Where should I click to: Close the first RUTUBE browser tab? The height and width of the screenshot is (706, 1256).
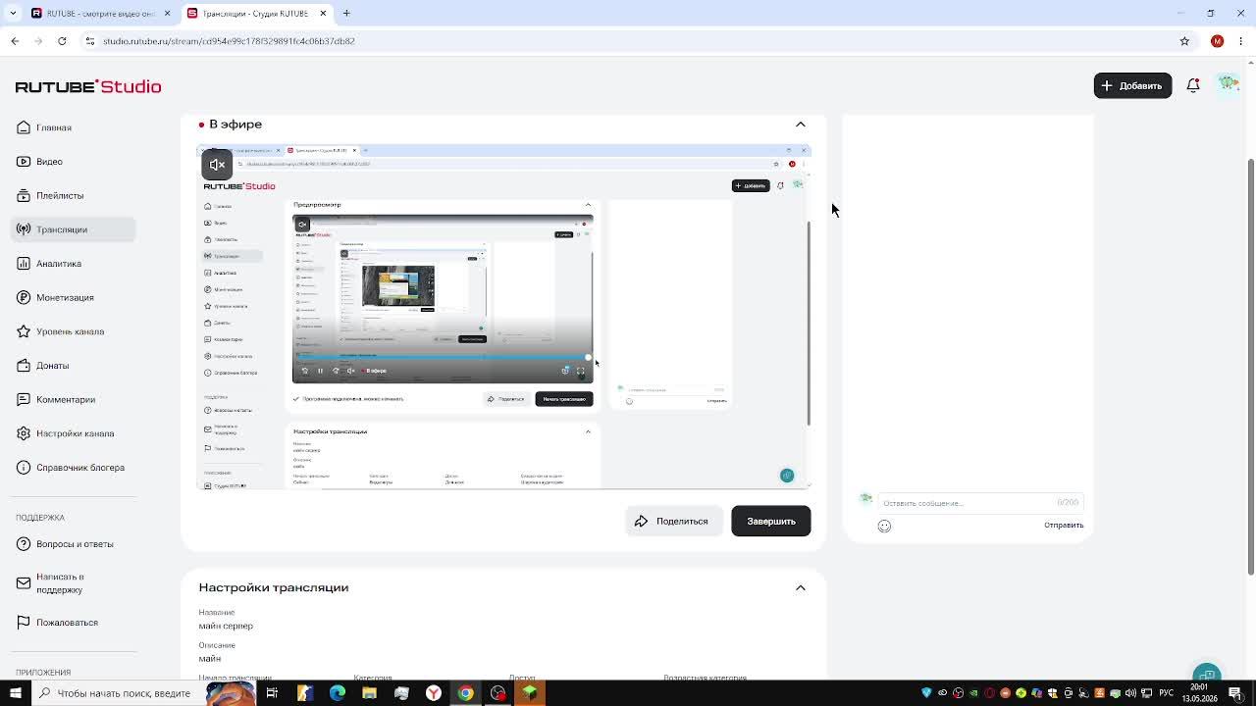[x=167, y=14]
